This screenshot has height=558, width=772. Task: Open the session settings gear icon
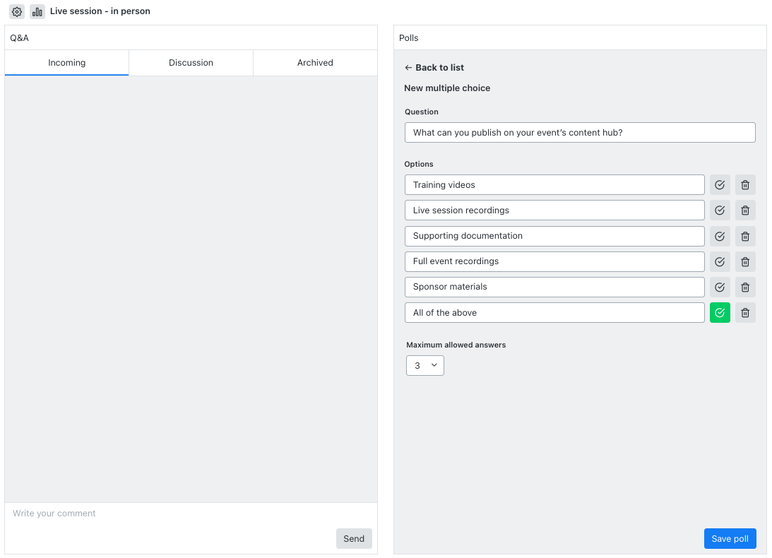click(16, 11)
